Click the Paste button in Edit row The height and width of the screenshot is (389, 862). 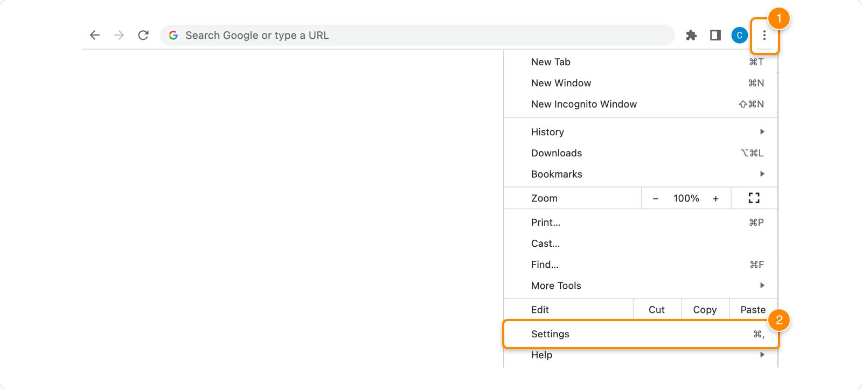753,310
